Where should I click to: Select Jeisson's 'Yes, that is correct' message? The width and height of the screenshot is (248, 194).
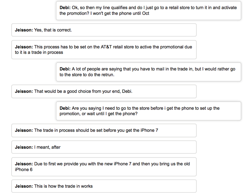point(104,30)
